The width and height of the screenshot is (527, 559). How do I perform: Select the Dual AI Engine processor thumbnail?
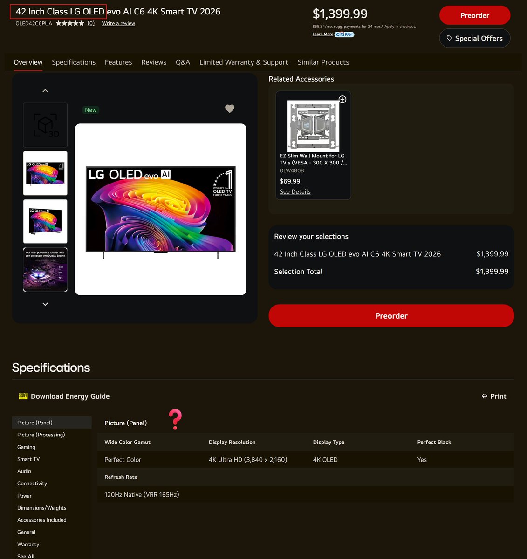click(x=45, y=270)
